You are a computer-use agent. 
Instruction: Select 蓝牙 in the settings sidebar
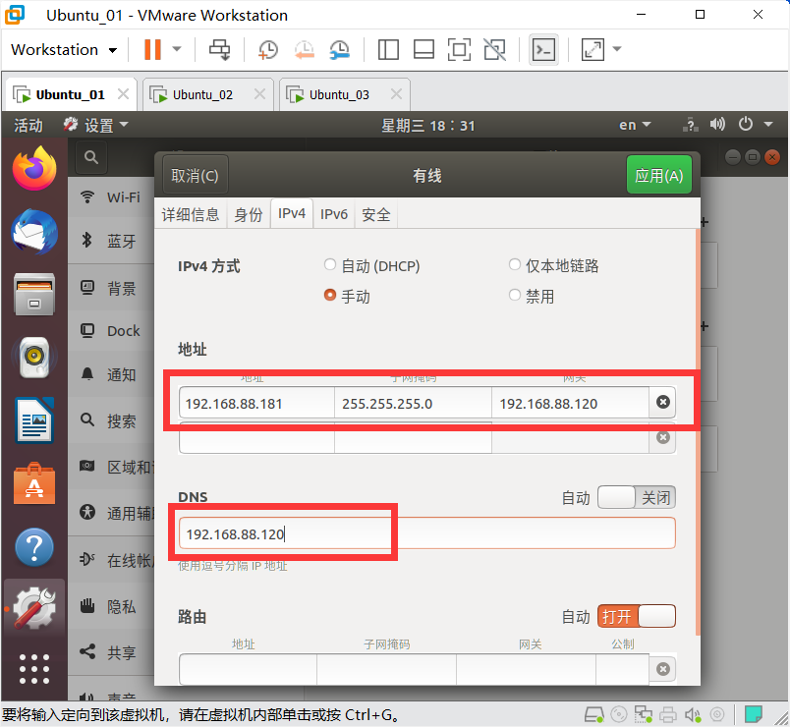111,241
